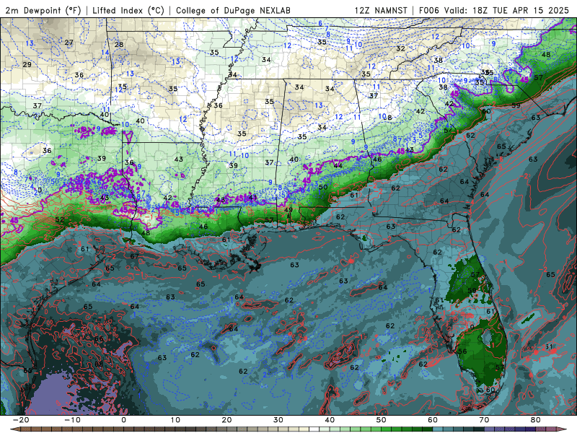Click the dewpoint value 52 in Texas
Screen dimensions: 577x433
pyautogui.click(x=59, y=219)
